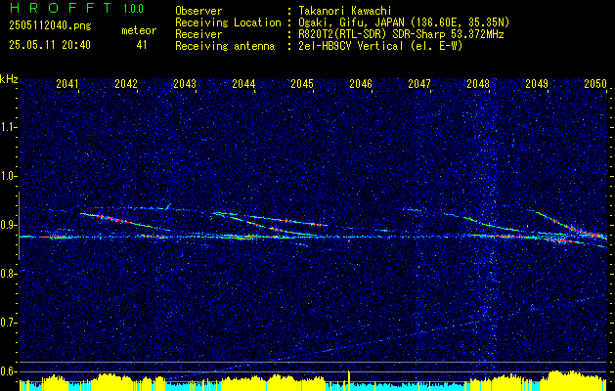This screenshot has height=391, width=615.
Task: Click time marker 2048
Action: pyautogui.click(x=478, y=83)
